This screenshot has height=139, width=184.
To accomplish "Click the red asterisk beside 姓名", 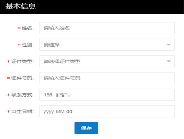I will tap(19, 28).
